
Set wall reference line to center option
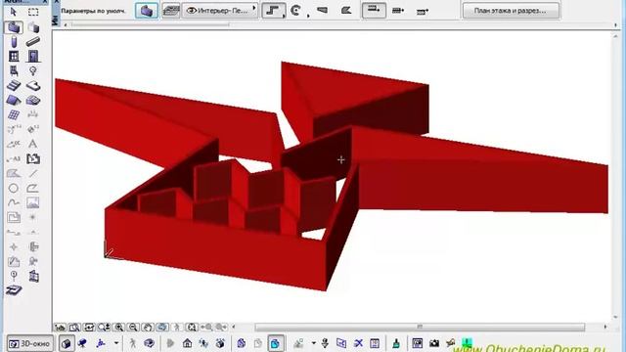click(398, 11)
